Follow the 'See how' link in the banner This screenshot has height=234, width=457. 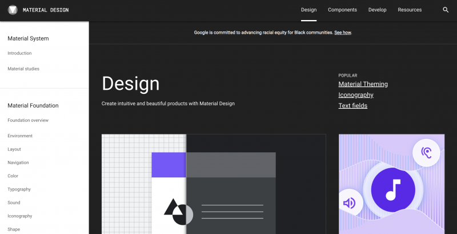coord(342,33)
